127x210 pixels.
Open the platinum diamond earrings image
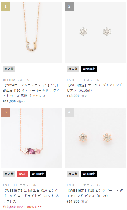(95, 33)
